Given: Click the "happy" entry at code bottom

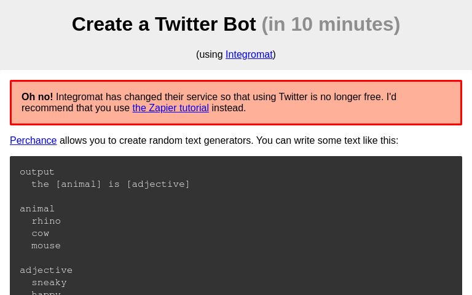Looking at the screenshot, I should [46, 293].
